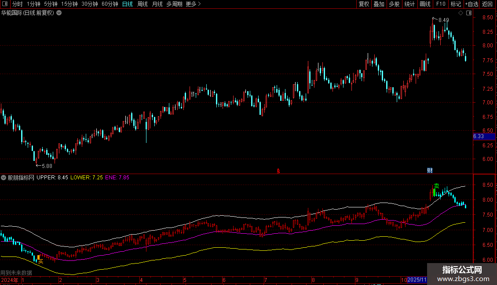Screen dimensions: 497x285
Task: Click the 5.88 low price label
Action: click(47, 166)
